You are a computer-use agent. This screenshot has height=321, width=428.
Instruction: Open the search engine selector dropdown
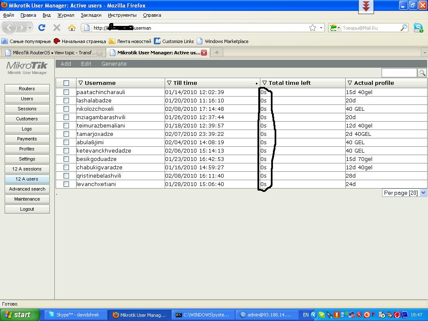pos(335,28)
